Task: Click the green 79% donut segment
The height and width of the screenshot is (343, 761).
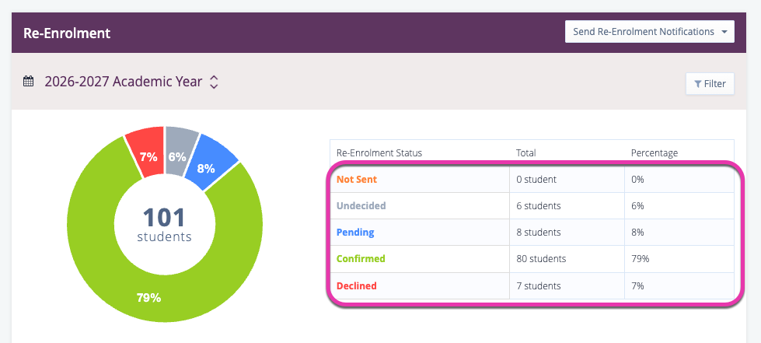Action: click(x=148, y=297)
